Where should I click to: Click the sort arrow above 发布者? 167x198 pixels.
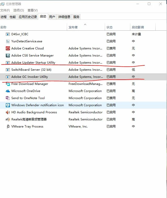(85, 25)
